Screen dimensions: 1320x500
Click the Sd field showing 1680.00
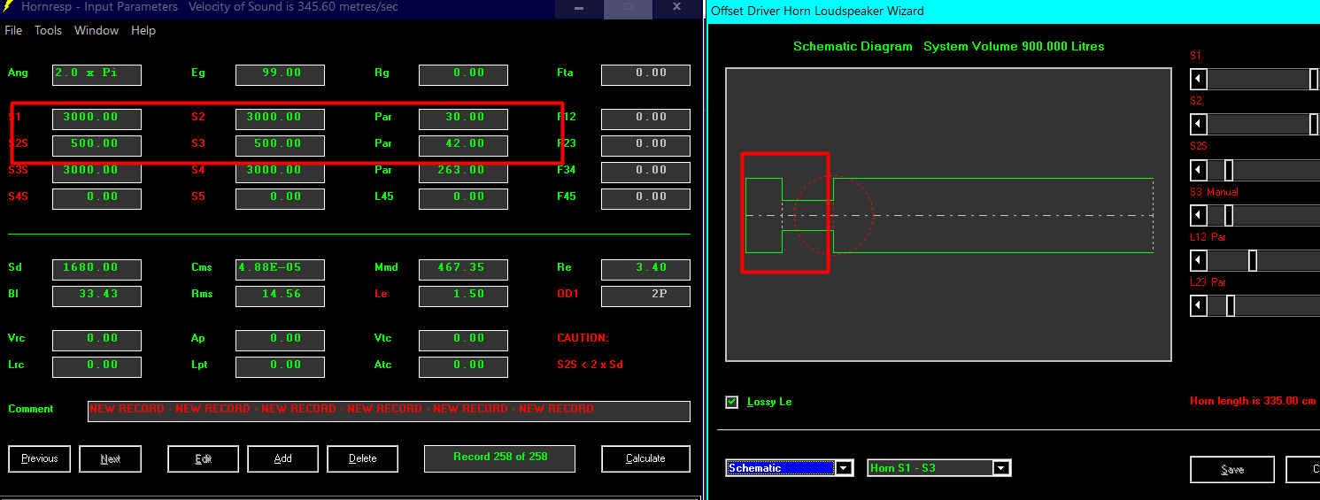[x=96, y=269]
